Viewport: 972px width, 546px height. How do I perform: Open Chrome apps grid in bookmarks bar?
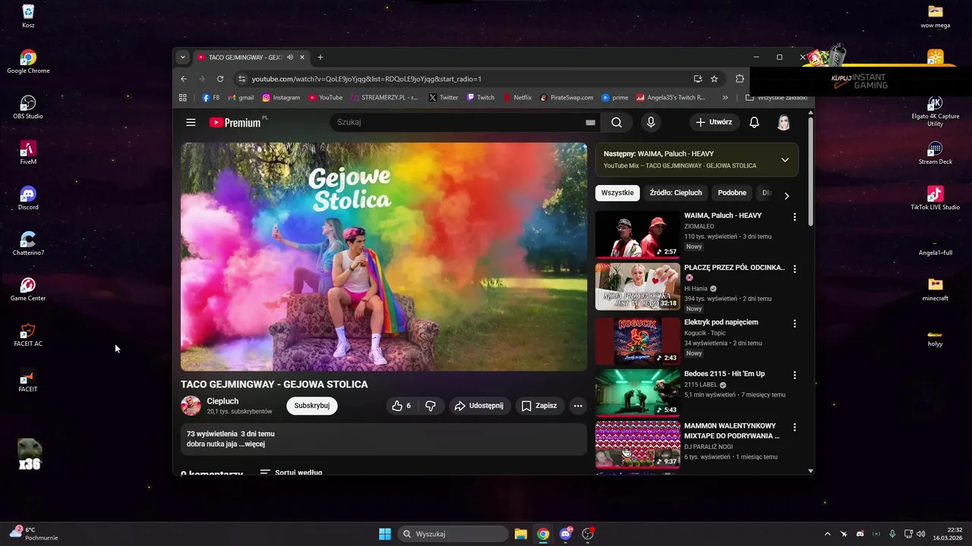tap(183, 98)
